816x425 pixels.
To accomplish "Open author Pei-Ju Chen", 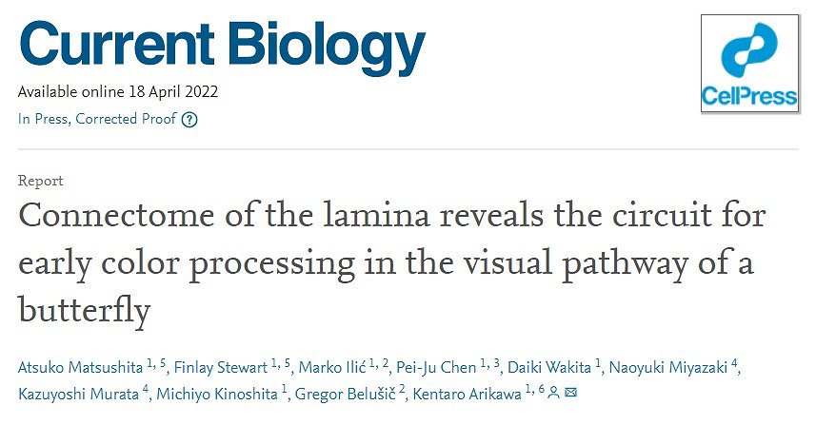I will click(x=436, y=367).
